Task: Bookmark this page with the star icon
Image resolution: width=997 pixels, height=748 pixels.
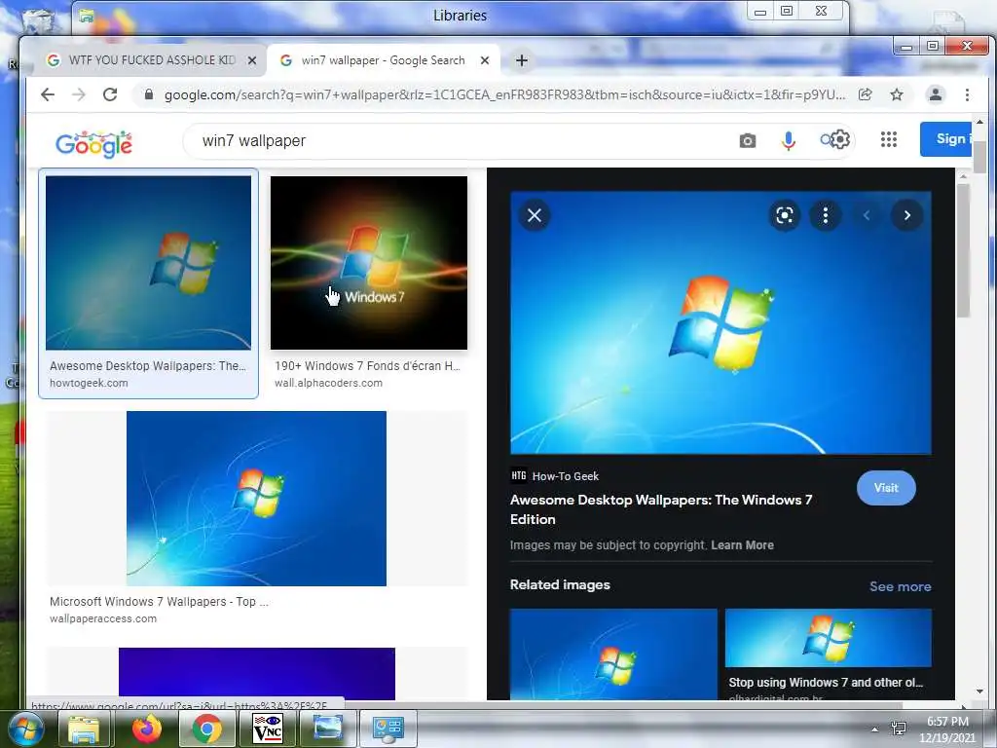Action: click(x=897, y=94)
